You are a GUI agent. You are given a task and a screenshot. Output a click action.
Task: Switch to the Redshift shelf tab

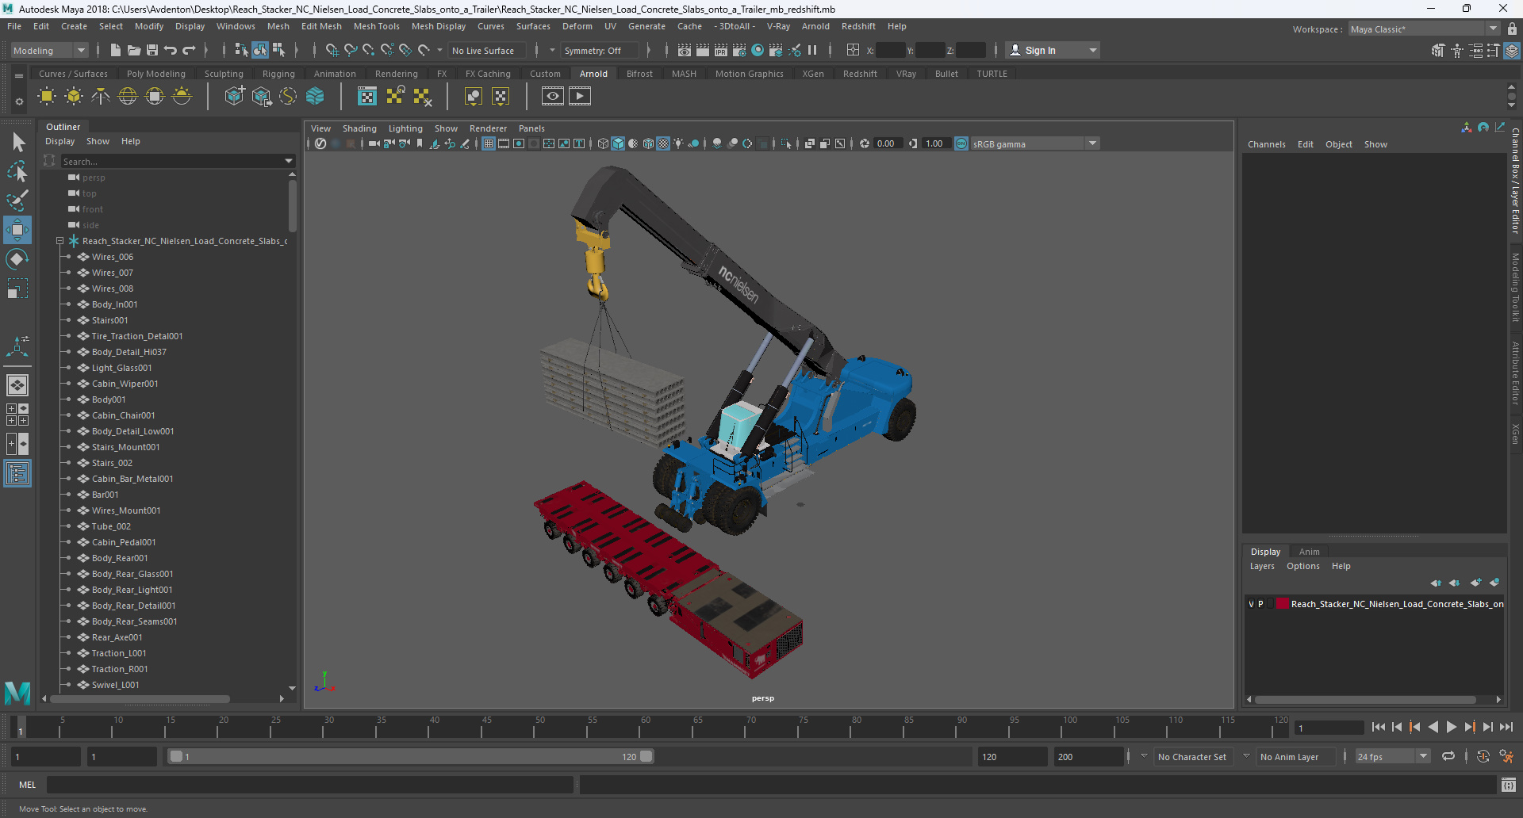[860, 74]
